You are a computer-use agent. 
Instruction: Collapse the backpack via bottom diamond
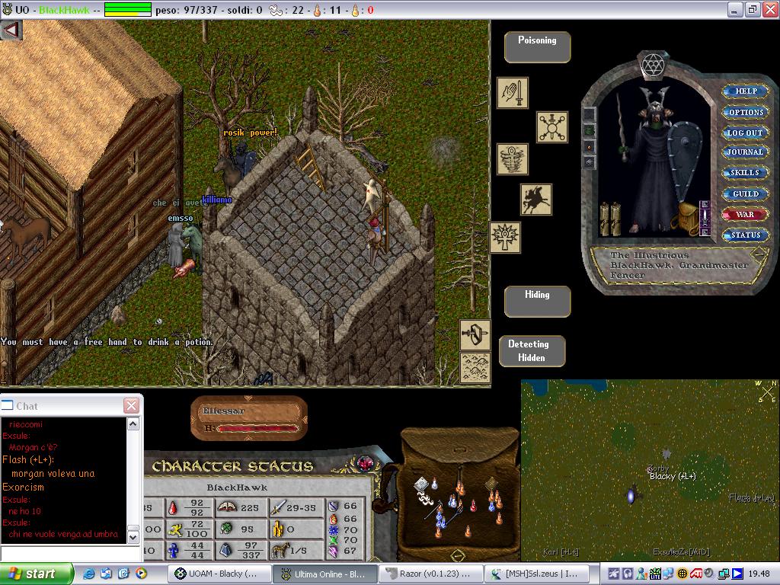tap(458, 555)
